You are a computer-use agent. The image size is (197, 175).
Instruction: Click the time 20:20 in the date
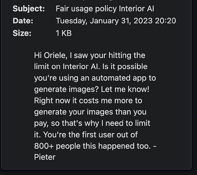click(166, 21)
